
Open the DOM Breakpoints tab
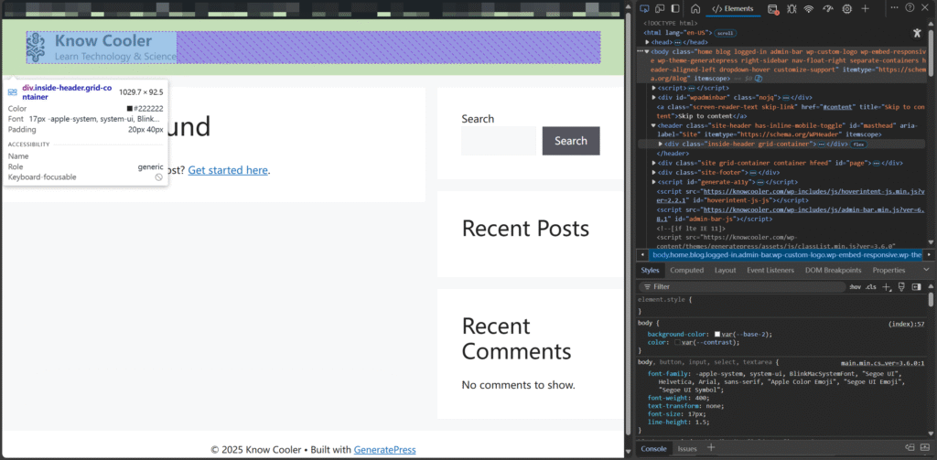pos(833,270)
